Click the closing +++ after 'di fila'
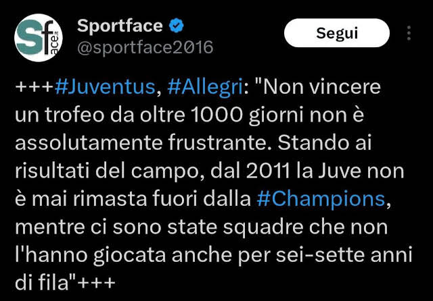The image size is (433, 301). pos(96,283)
